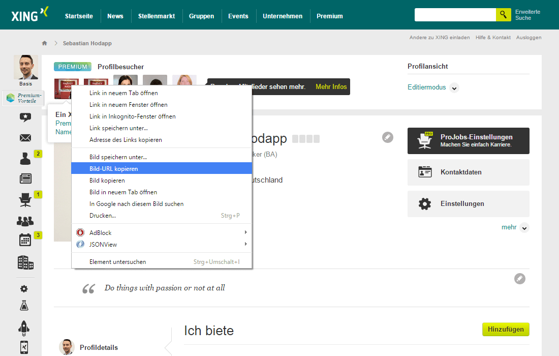Viewport: 559px width, 356px height.
Task: Open the news newspaper icon in sidebar
Action: pos(25,179)
